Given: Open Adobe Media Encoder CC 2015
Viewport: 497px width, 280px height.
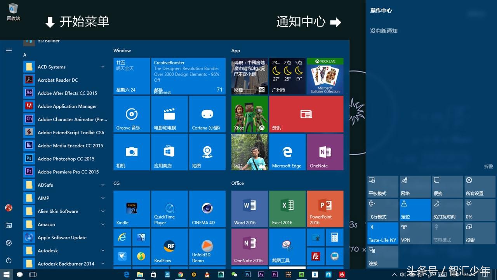Looking at the screenshot, I should click(65, 146).
